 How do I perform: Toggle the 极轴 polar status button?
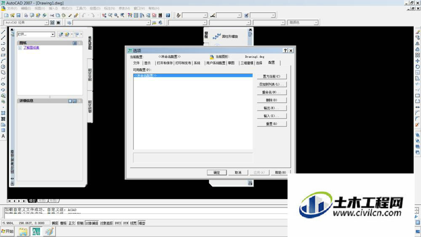(80, 223)
